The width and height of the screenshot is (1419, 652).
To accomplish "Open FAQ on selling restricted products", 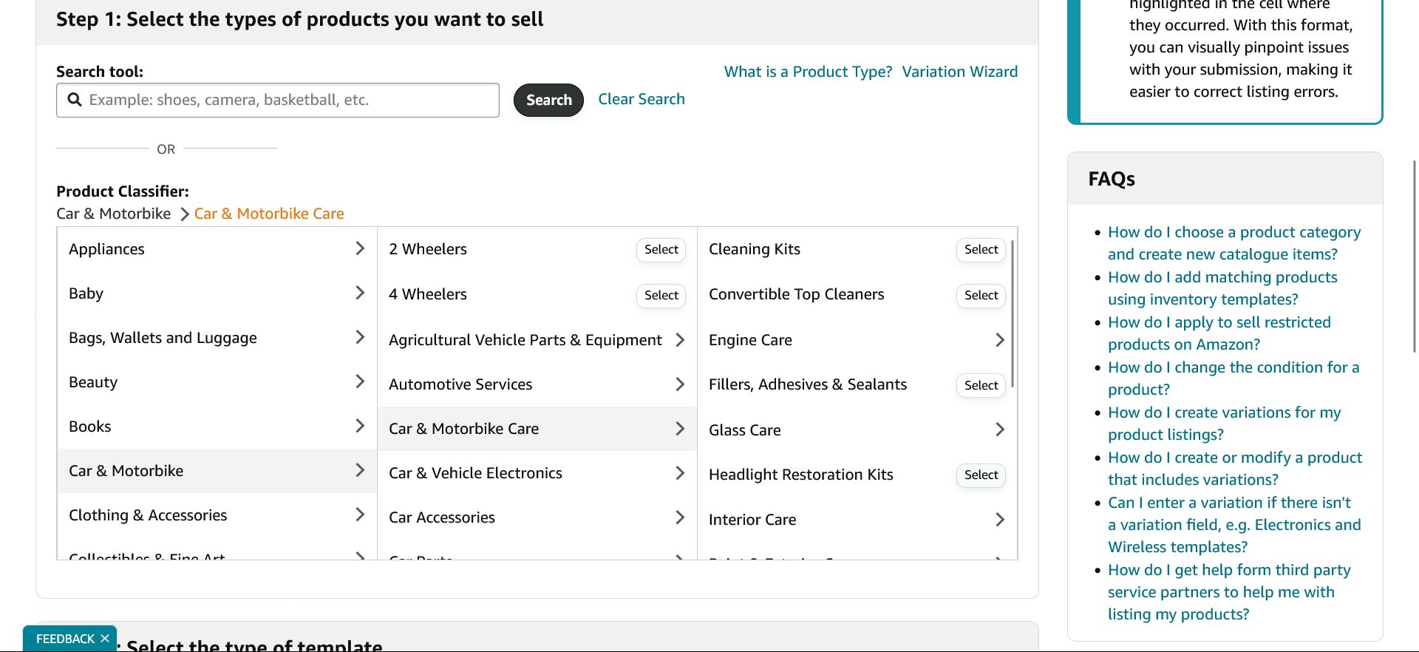I will pos(1219,333).
